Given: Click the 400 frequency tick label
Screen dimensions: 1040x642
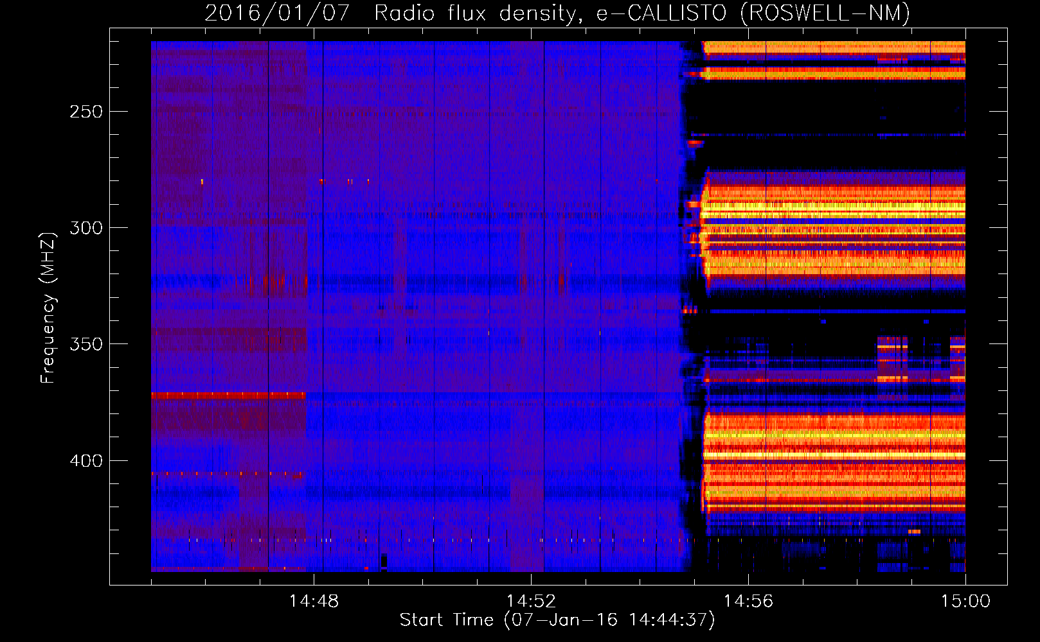Looking at the screenshot, I should click(x=86, y=461).
